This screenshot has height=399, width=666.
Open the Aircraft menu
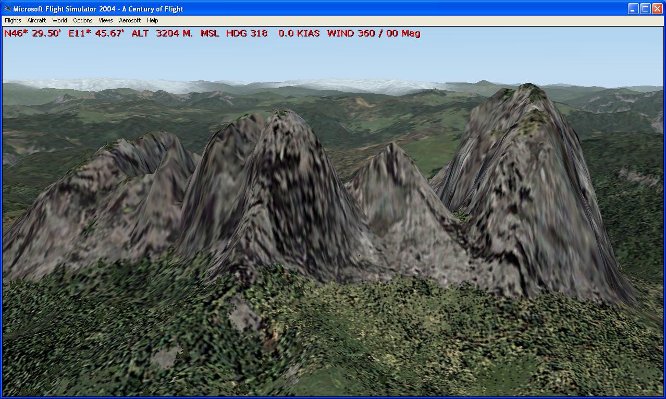[x=36, y=20]
